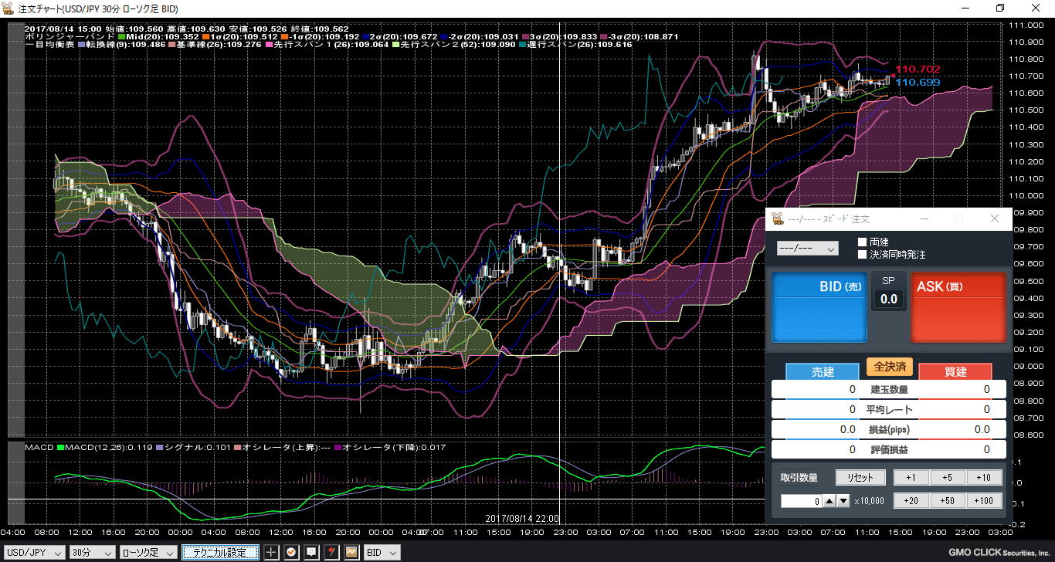The width and height of the screenshot is (1055, 562).
Task: Click the 基準線(26):109.276 legend entry
Action: (x=215, y=45)
